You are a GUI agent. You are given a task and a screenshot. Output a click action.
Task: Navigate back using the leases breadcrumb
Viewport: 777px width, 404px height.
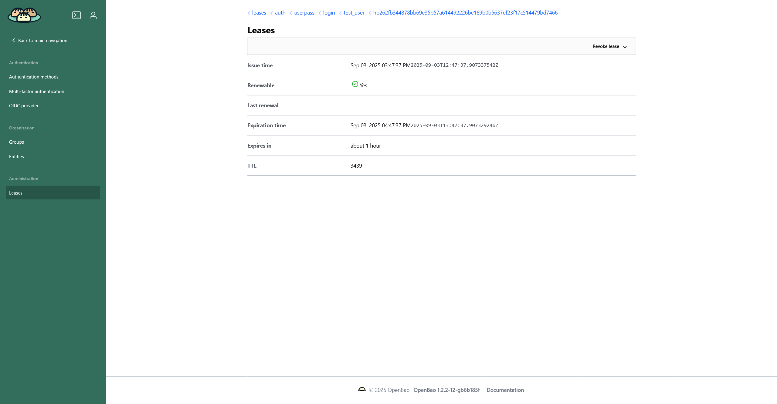(259, 13)
